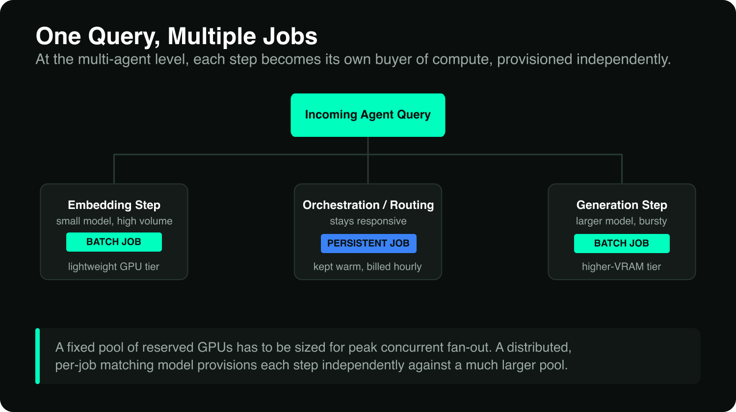Click the BATCH JOB badge under Embedding Step
The image size is (736, 412).
(114, 242)
